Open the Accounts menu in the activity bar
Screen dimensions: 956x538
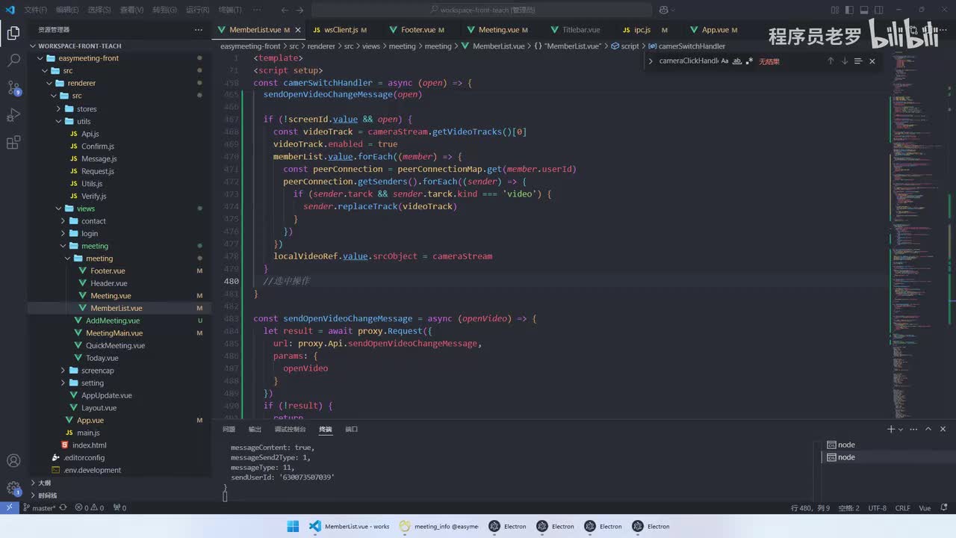click(x=13, y=460)
